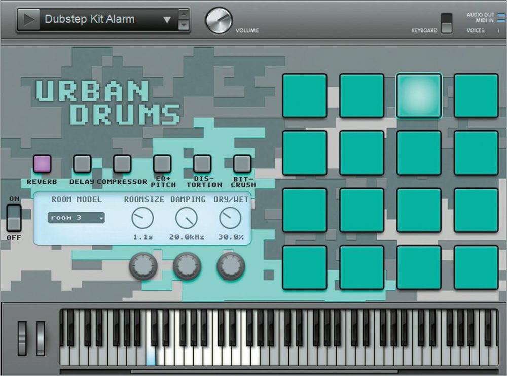Play the Dubstep Kit Alarm preset preview

click(x=28, y=20)
